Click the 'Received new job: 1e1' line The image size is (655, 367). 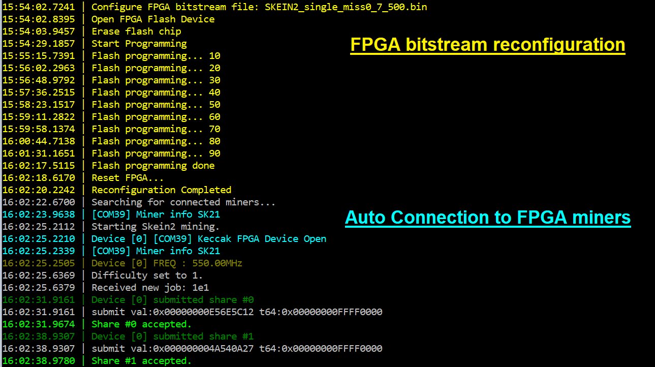point(106,288)
